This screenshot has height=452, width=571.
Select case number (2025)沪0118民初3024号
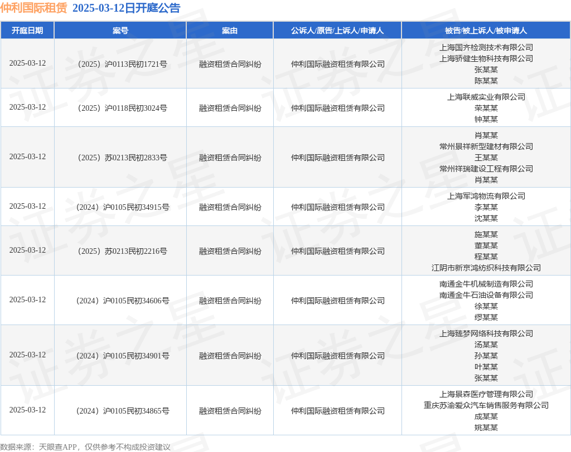coord(120,108)
